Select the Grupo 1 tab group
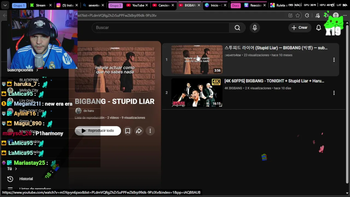350x197 pixels. [x=19, y=5]
